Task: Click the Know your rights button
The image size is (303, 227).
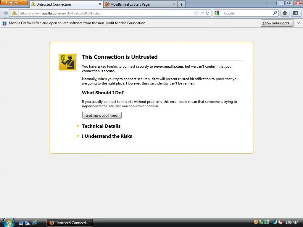Action: [277, 23]
